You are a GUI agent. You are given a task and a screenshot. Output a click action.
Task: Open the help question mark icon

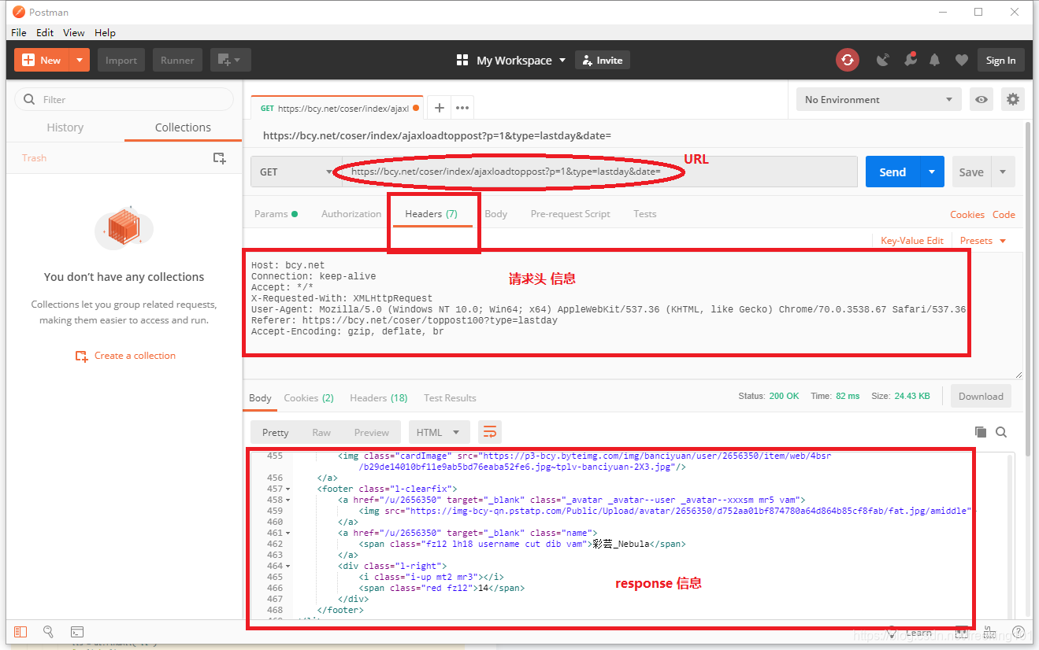coord(1019,632)
